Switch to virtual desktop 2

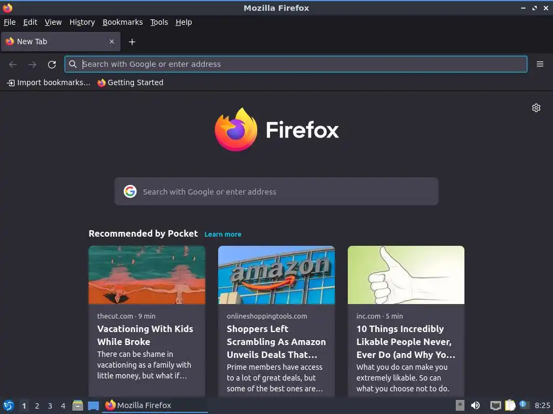(37, 406)
